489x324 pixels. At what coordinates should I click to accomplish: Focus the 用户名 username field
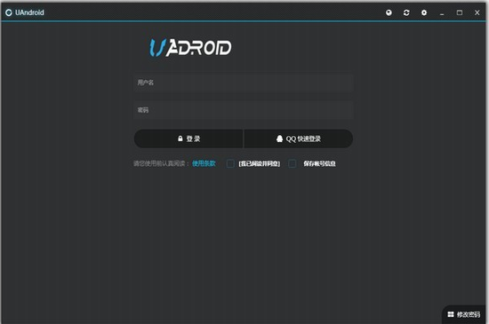tap(244, 83)
